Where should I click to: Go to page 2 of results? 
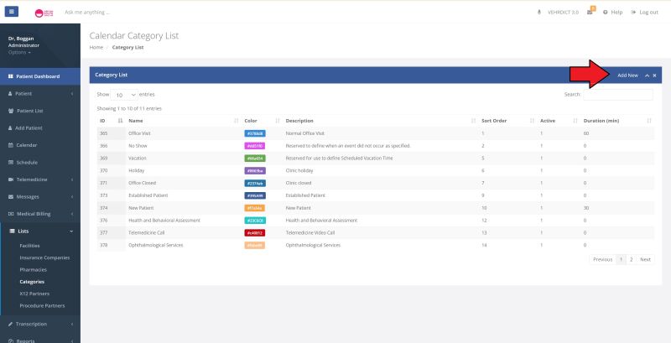click(x=632, y=259)
